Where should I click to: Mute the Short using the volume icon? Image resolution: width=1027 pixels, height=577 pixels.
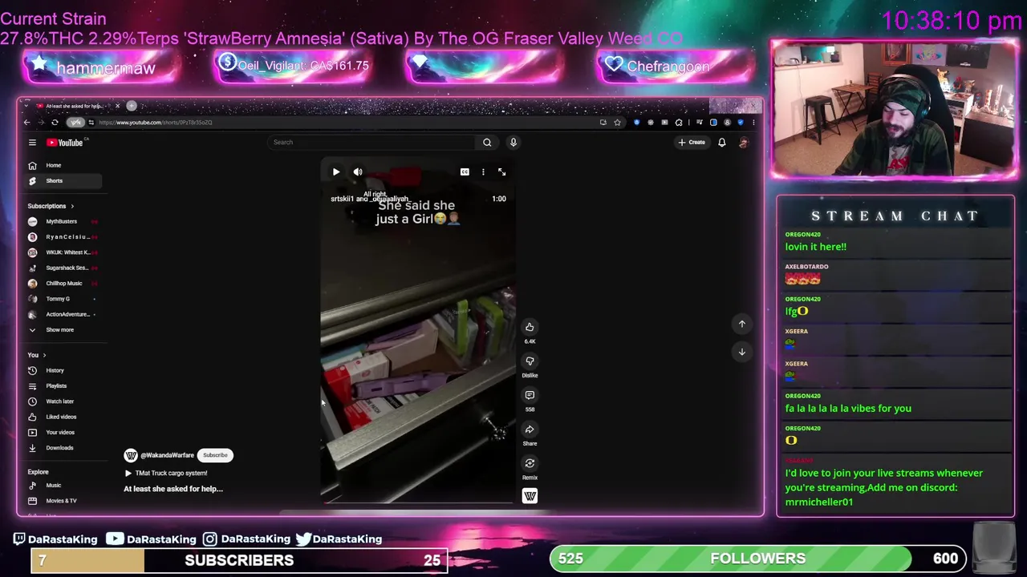coord(358,172)
